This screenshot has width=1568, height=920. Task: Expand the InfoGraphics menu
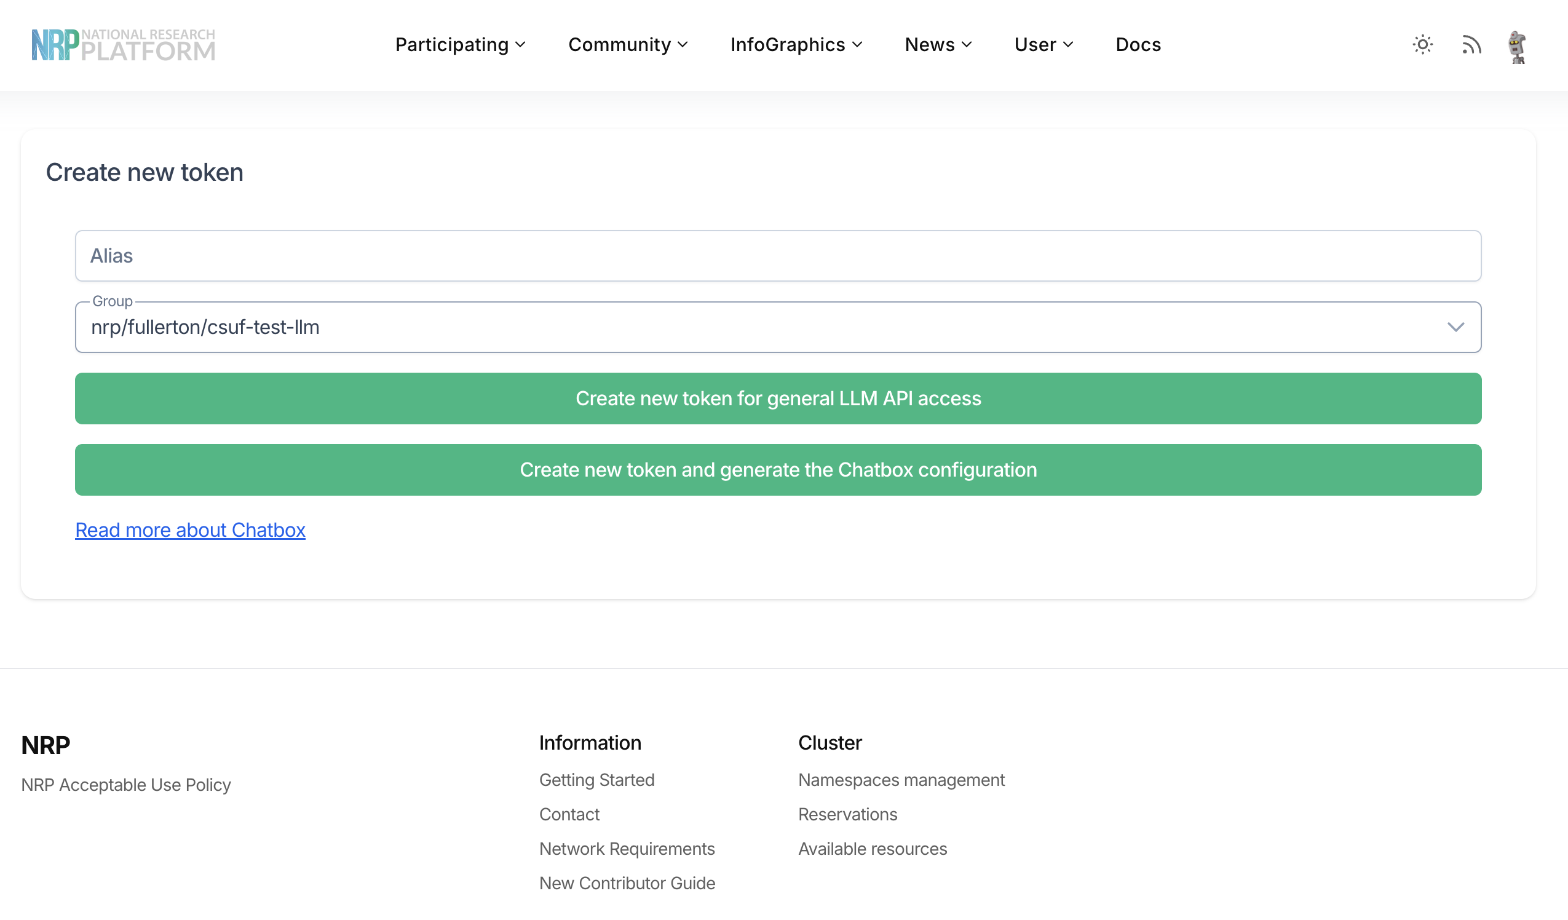tap(796, 45)
